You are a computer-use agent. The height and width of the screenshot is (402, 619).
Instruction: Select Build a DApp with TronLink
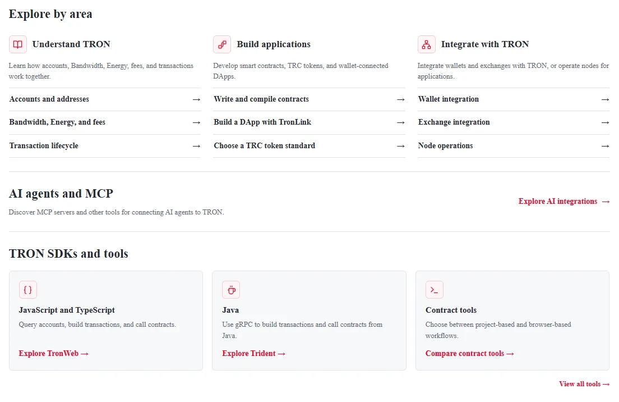point(309,122)
